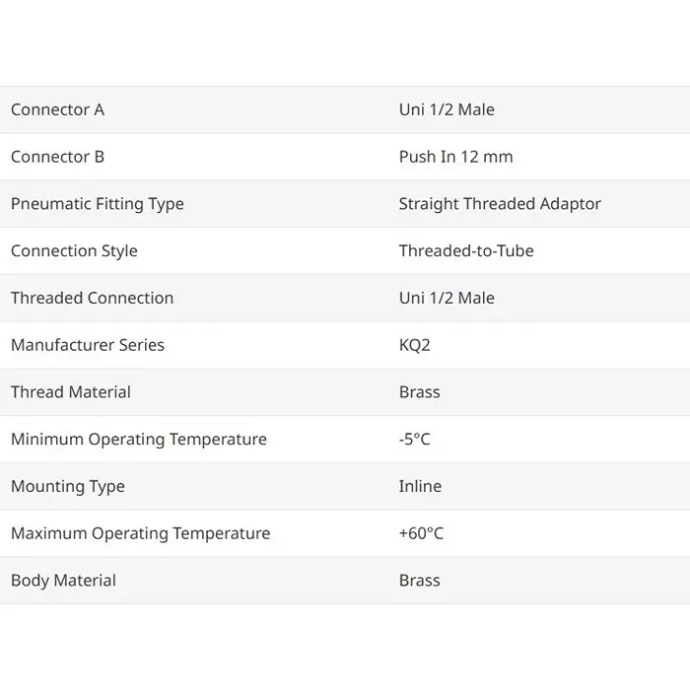Click the "Mounting Type" row label
The image size is (690, 690).
point(68,486)
